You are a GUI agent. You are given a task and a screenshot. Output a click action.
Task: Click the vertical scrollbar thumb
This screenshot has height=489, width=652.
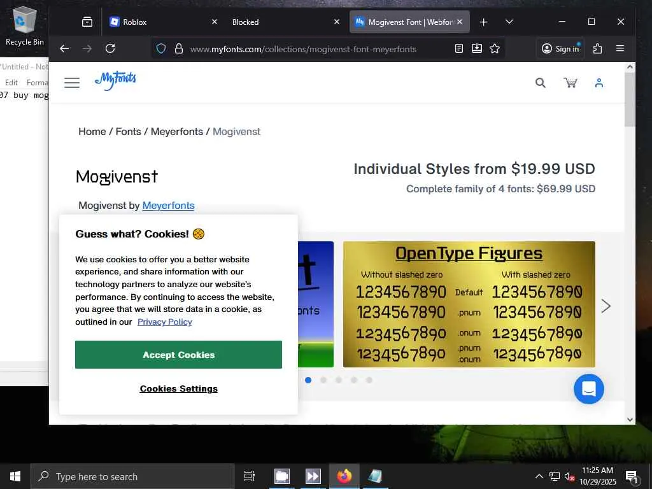pyautogui.click(x=630, y=100)
